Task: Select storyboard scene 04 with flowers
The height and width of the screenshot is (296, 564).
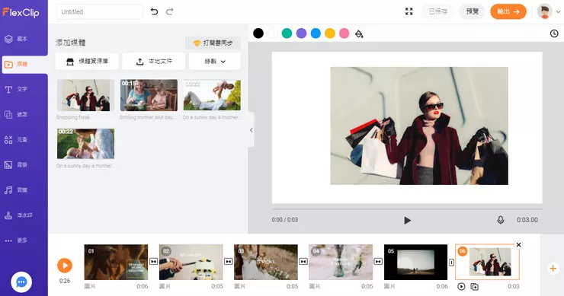Action: point(341,263)
